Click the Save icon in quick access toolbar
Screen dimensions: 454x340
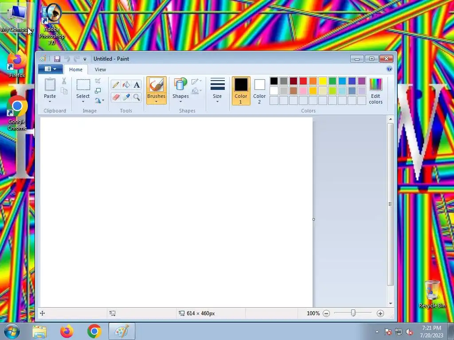tap(57, 59)
